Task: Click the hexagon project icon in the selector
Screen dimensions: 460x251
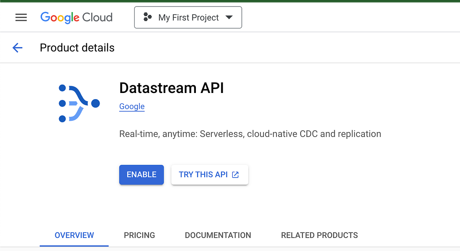Action: point(148,17)
